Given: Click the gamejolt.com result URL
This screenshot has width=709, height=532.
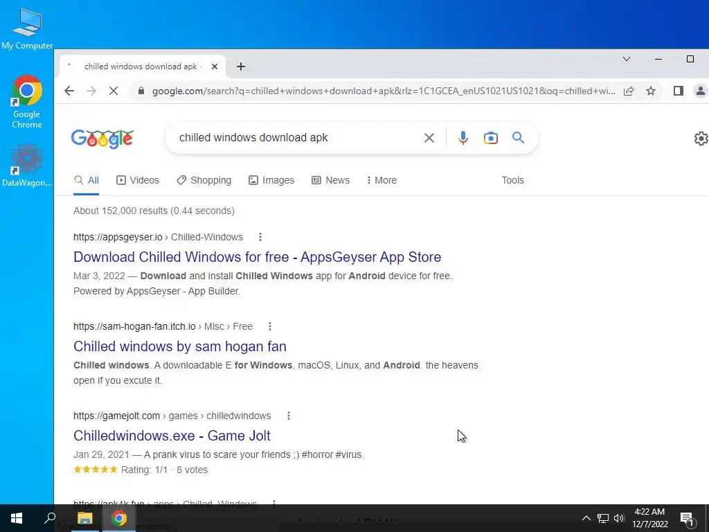Looking at the screenshot, I should pos(172,416).
